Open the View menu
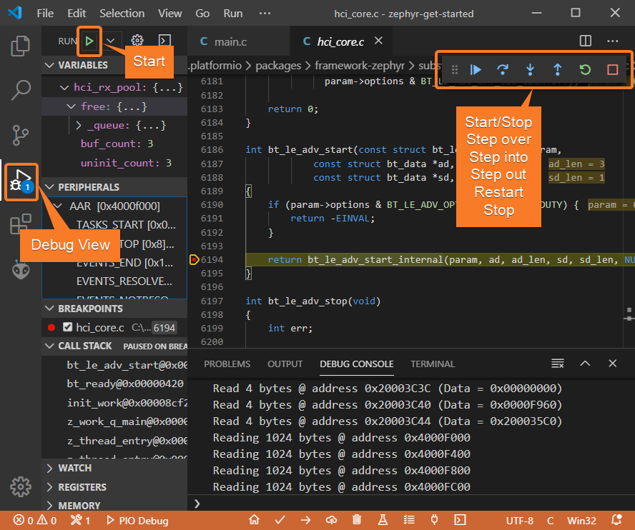 point(169,14)
